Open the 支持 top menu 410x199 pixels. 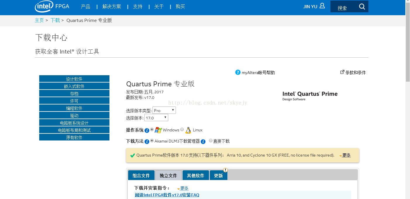(x=138, y=6)
